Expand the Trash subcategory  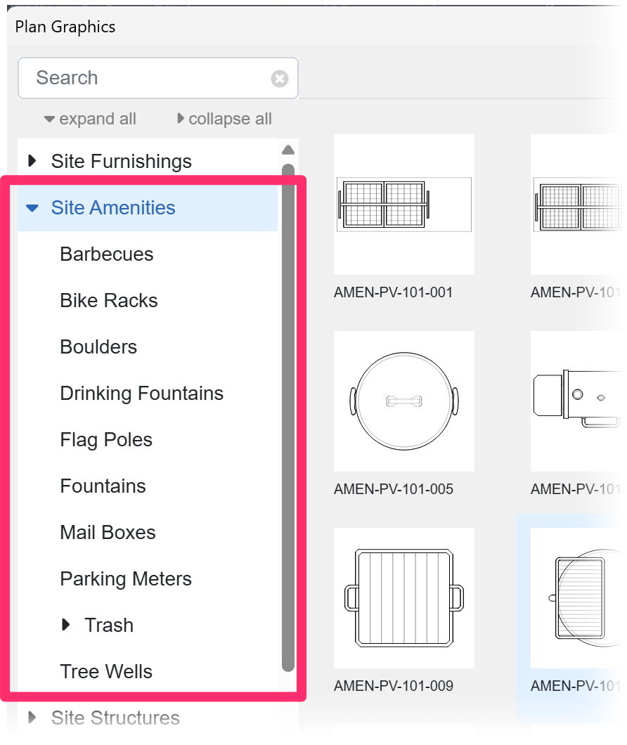(x=66, y=625)
